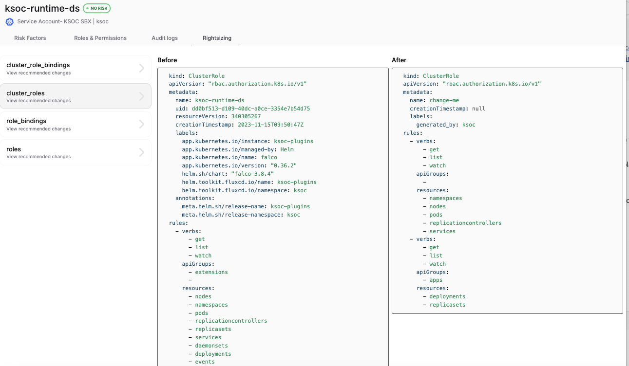
Task: Click 'View recommended changes' under roles
Action: click(x=38, y=157)
